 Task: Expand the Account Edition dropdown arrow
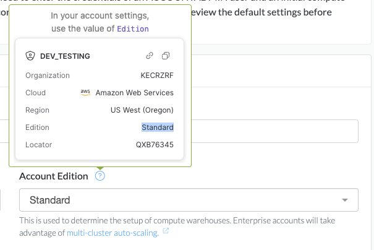pyautogui.click(x=344, y=200)
